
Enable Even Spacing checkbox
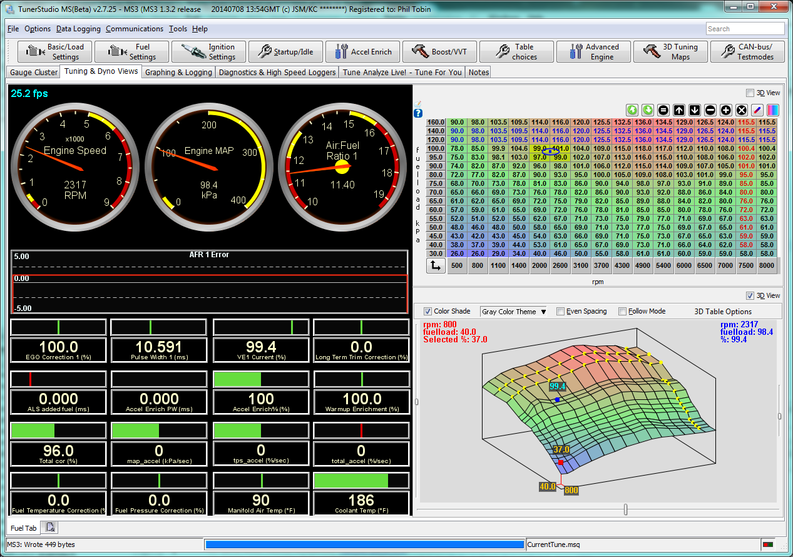[560, 311]
